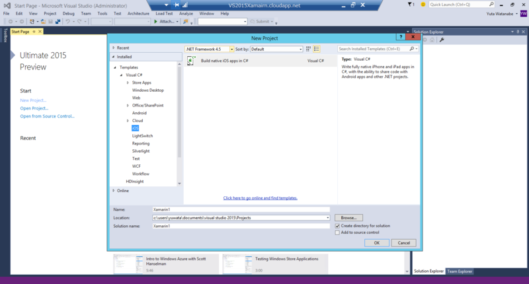Select the HDInsight tree item

coord(135,182)
